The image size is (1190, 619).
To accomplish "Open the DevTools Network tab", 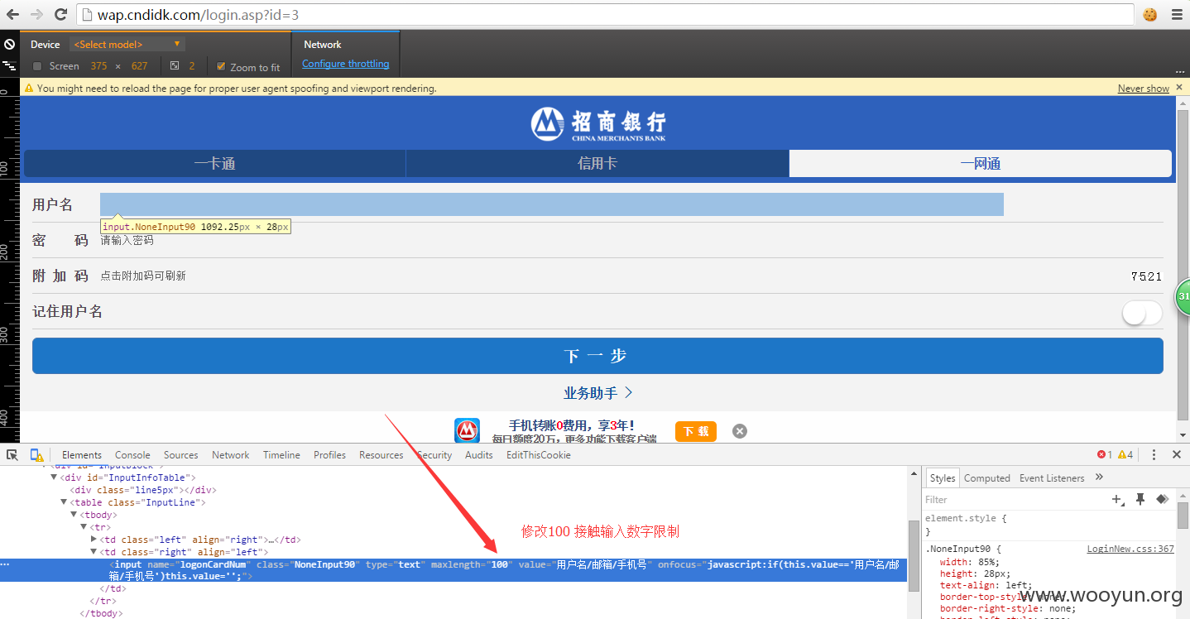I will point(230,455).
